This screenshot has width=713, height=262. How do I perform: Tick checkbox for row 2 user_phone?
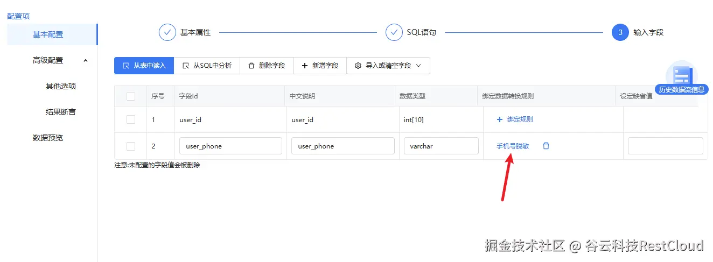point(131,146)
